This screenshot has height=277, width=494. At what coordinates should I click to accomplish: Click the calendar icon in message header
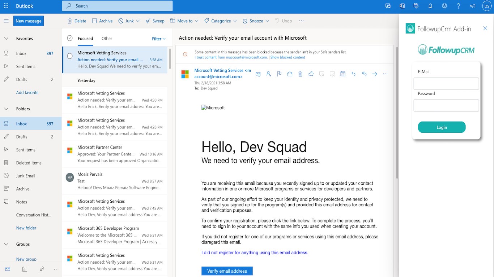(x=343, y=74)
